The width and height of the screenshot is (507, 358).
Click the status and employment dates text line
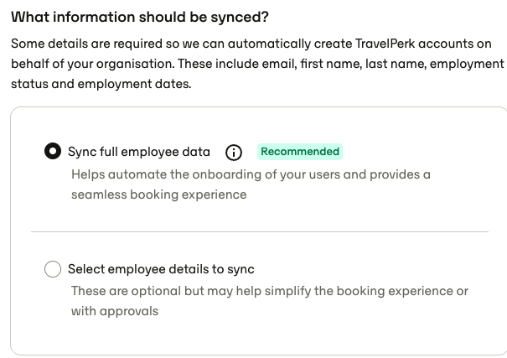point(101,84)
